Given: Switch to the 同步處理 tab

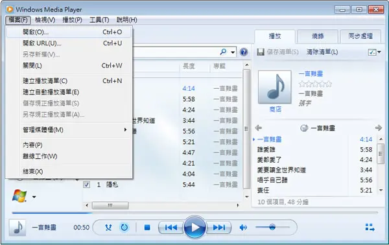Looking at the screenshot, I should [x=360, y=36].
